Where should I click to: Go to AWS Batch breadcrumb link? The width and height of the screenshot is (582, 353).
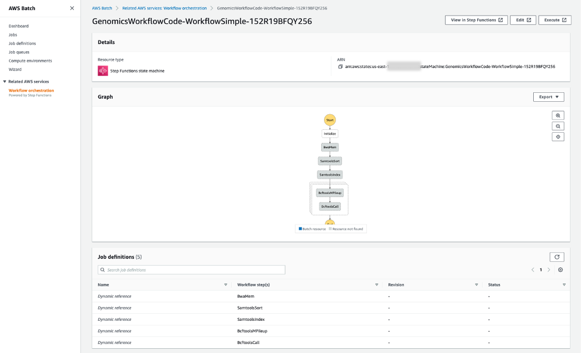[102, 8]
